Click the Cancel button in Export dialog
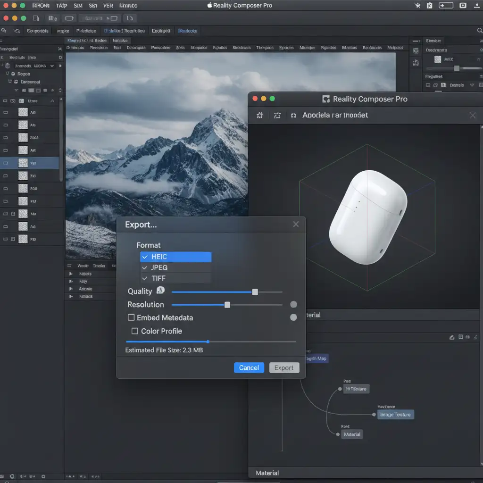The image size is (483, 483). click(249, 368)
